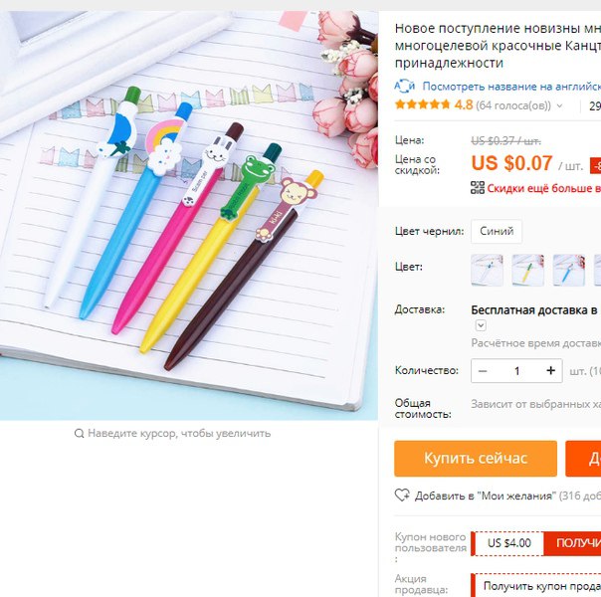Click the quantity input field
This screenshot has height=597, width=601.
[x=516, y=371]
